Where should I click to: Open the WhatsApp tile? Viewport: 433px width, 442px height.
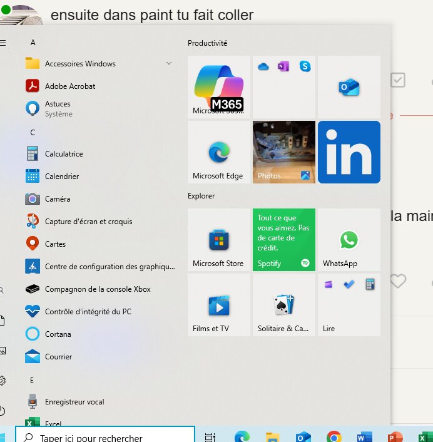[349, 240]
